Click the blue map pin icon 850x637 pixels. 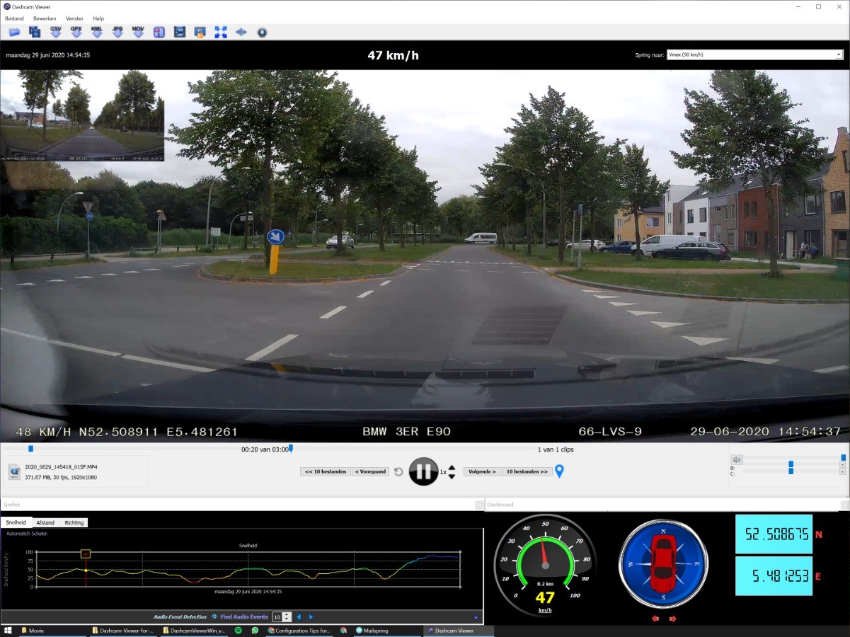pyautogui.click(x=559, y=471)
